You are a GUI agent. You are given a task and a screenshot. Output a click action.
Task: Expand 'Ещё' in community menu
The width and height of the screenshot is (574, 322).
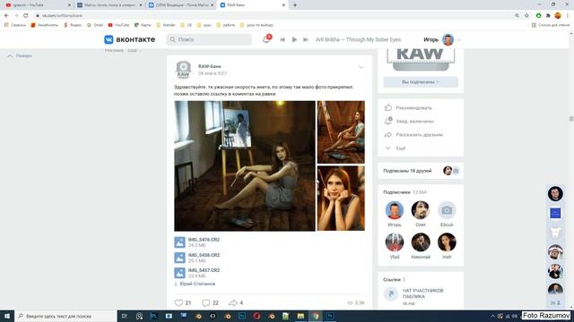(401, 148)
